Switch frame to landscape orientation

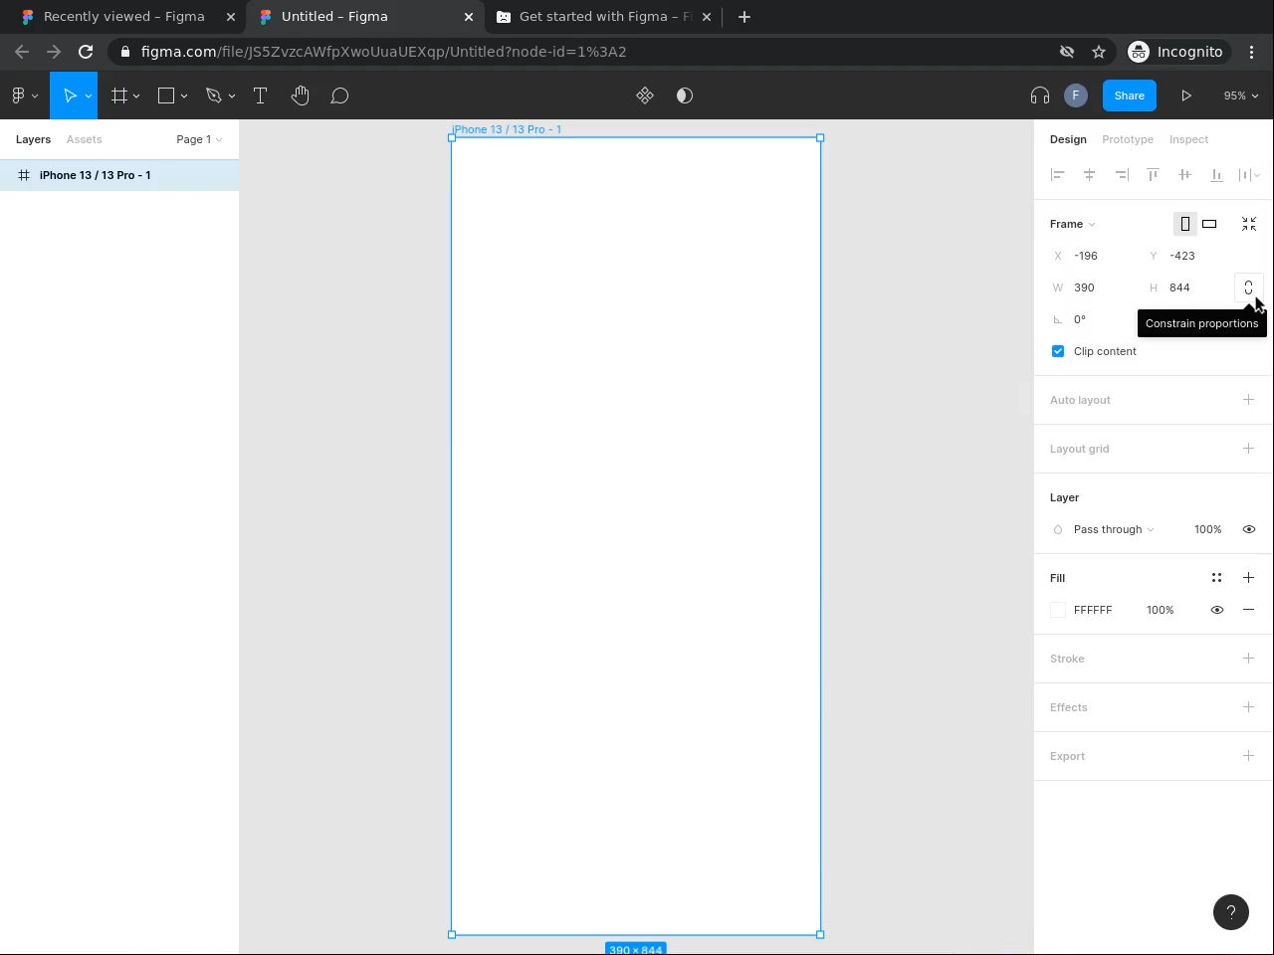(1209, 224)
